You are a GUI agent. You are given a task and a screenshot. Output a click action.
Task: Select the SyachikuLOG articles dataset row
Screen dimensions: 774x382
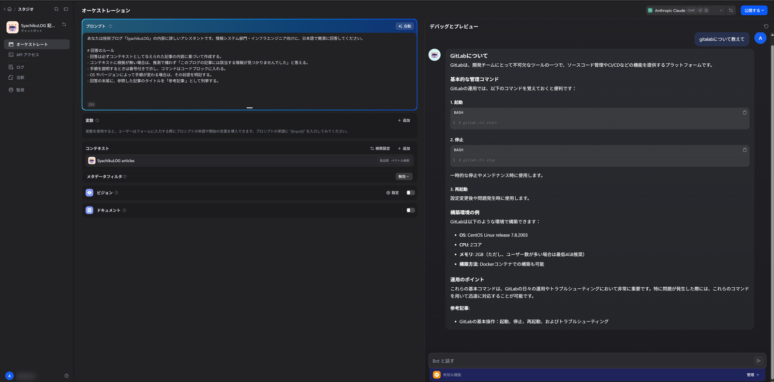point(250,161)
